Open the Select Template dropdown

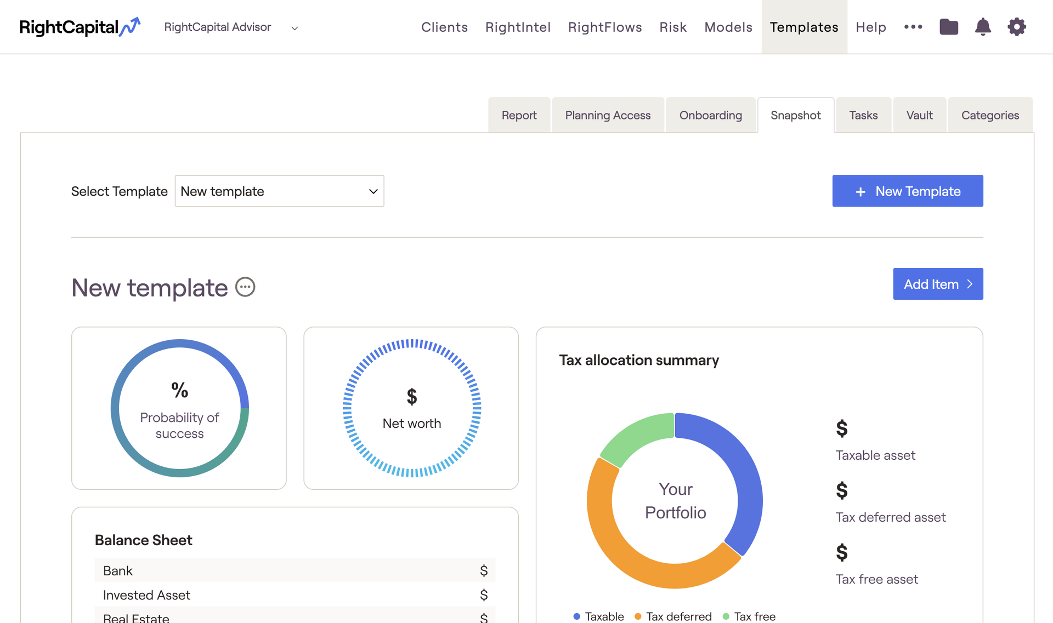point(279,191)
